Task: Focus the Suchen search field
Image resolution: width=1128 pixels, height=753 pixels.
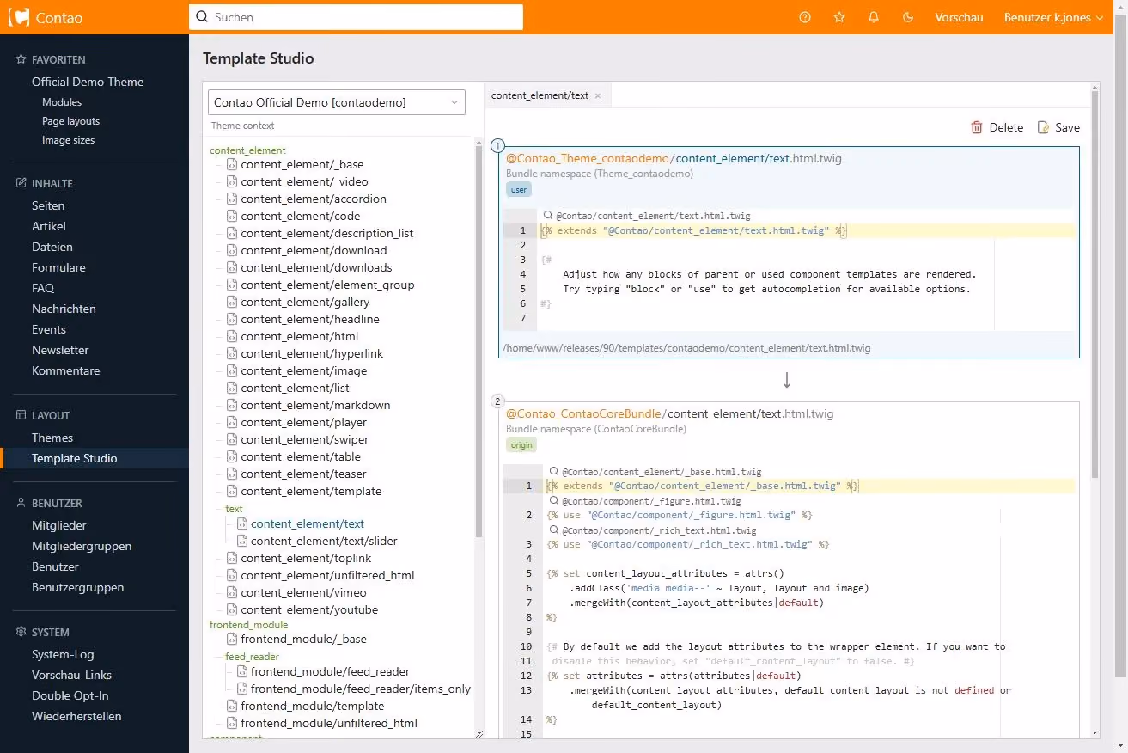Action: coord(356,17)
